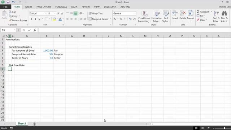Toggle Middle Align vertical alignment
This screenshot has height=130, width=231.
click(x=71, y=13)
